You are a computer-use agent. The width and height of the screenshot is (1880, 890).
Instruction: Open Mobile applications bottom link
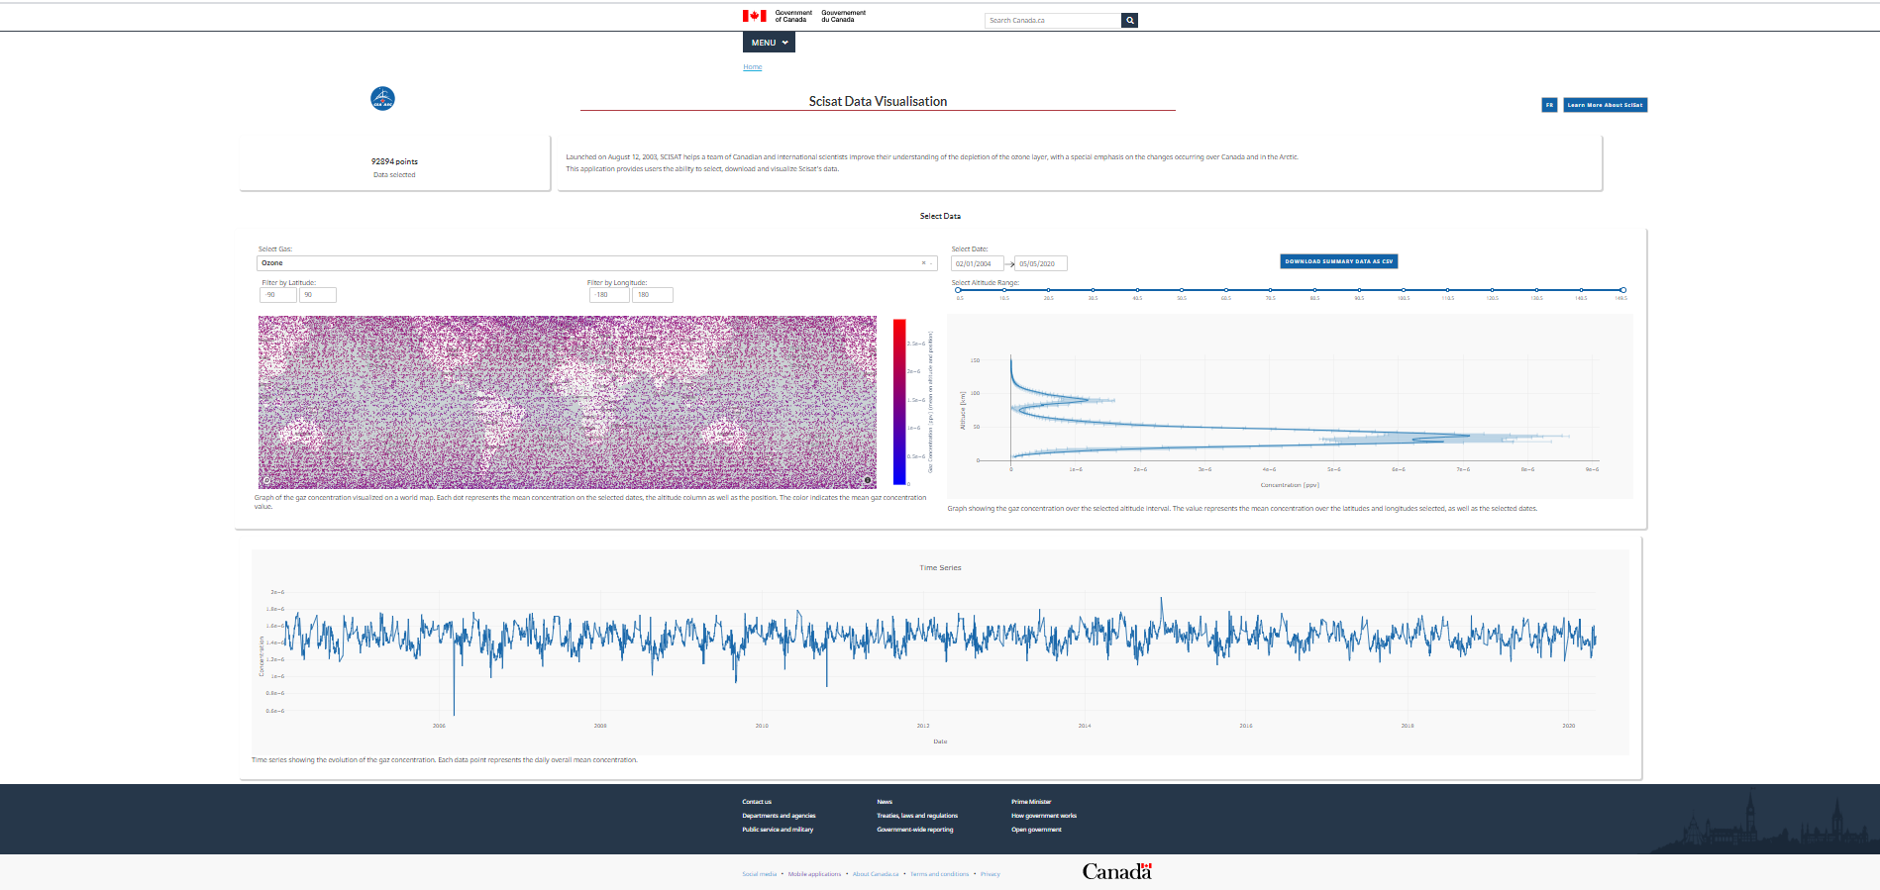(814, 874)
